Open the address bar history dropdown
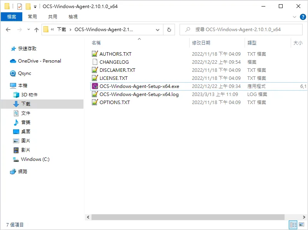The height and width of the screenshot is (230, 308). tap(158, 30)
